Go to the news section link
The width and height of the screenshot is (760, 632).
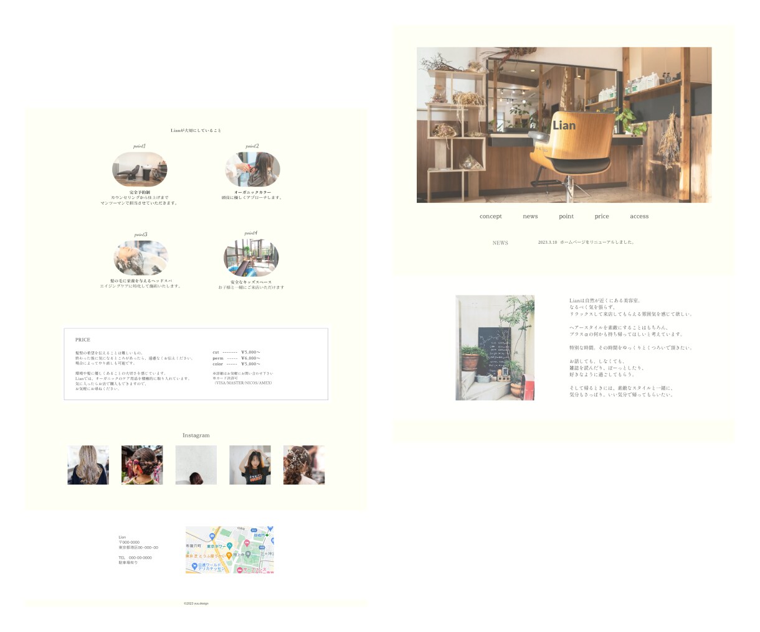[530, 216]
